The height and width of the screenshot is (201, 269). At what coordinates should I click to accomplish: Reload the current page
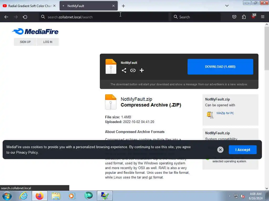(x=25, y=17)
